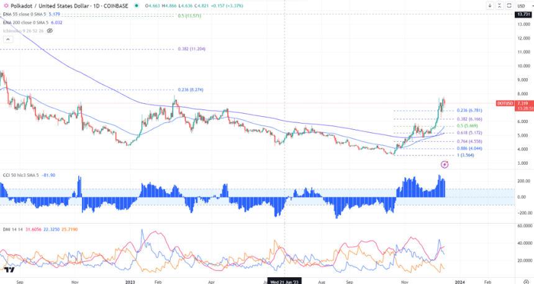This screenshot has height=284, width=534.
Task: Click the collapse pane arrows icon
Action: [500, 5]
